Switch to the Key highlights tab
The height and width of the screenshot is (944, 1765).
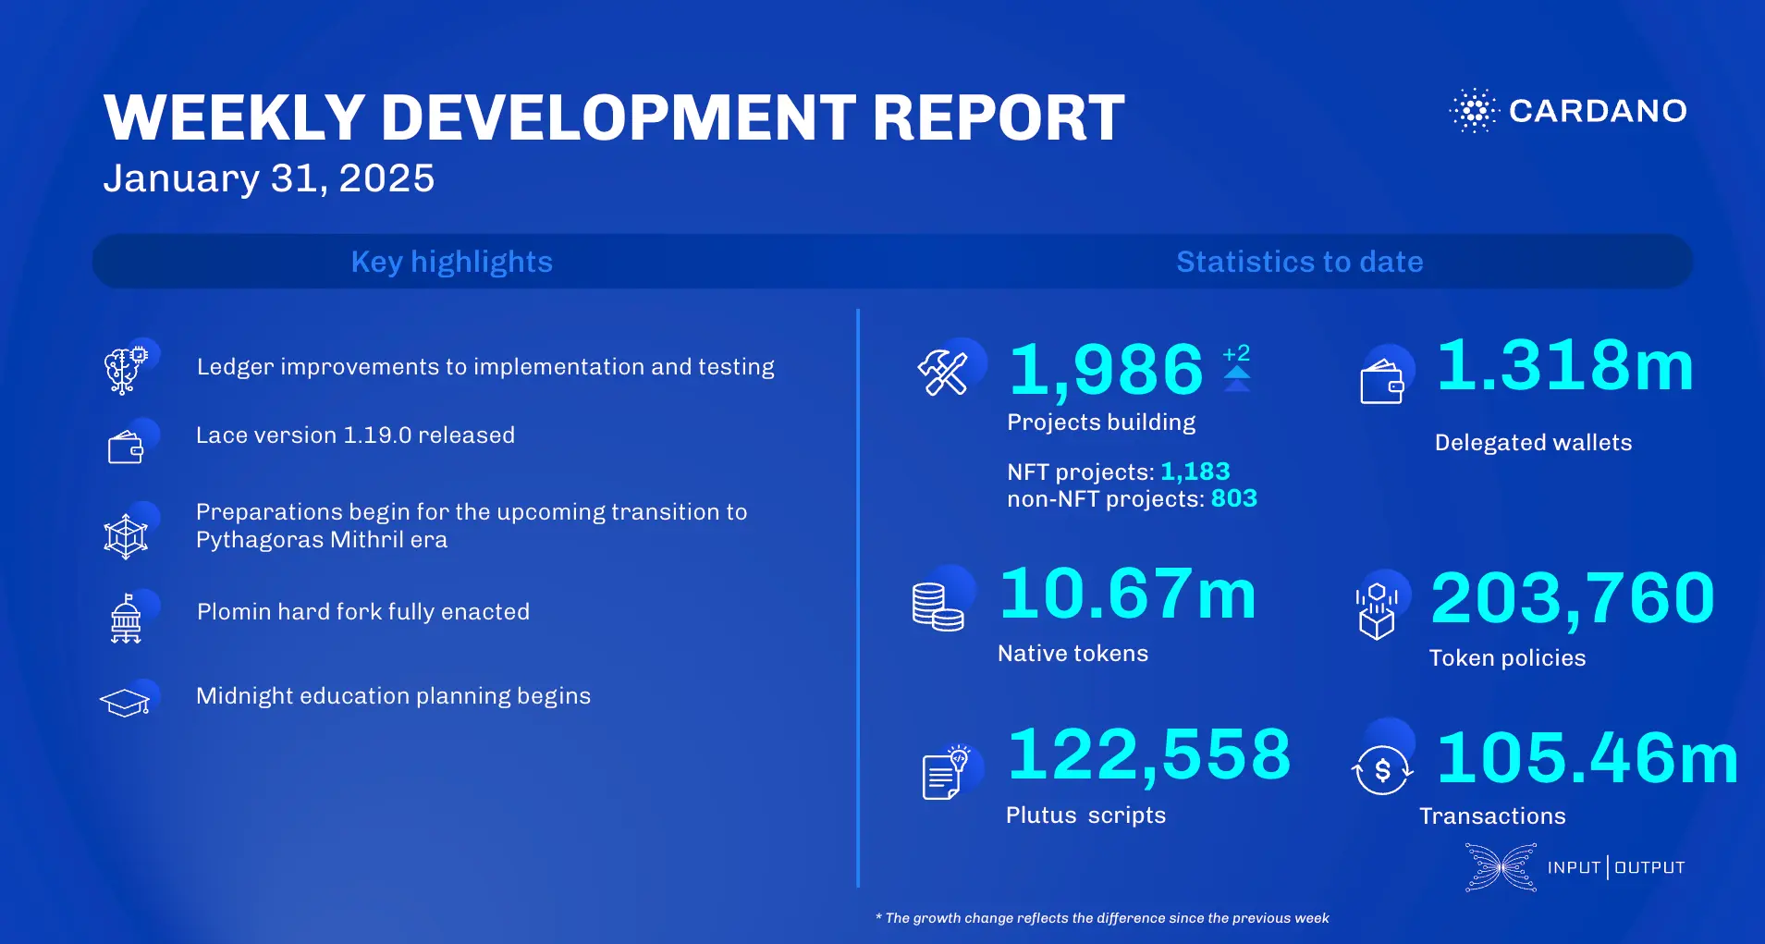point(451,262)
